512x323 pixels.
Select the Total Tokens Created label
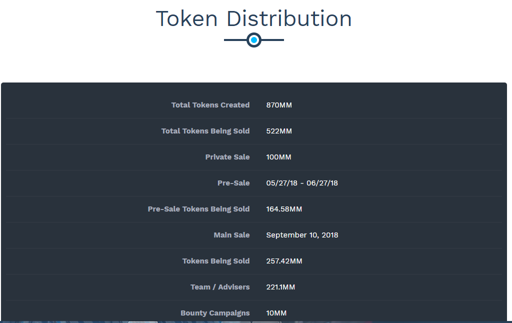(x=210, y=105)
